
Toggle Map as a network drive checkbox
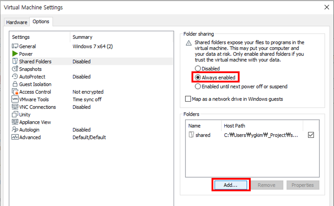[x=188, y=99]
